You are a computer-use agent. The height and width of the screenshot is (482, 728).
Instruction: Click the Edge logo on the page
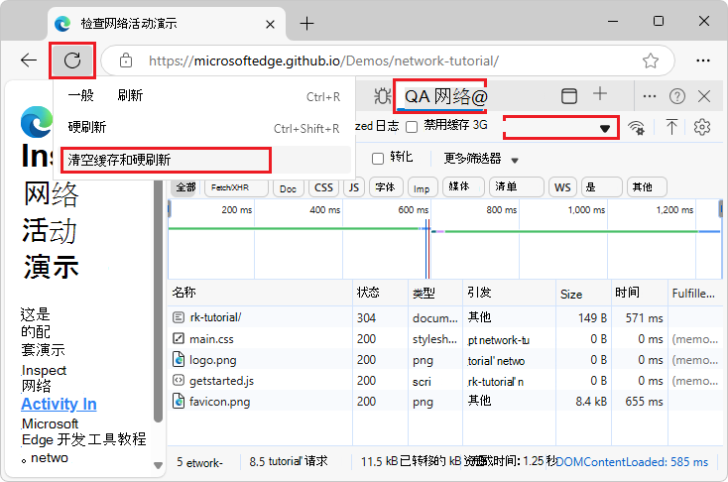click(37, 122)
